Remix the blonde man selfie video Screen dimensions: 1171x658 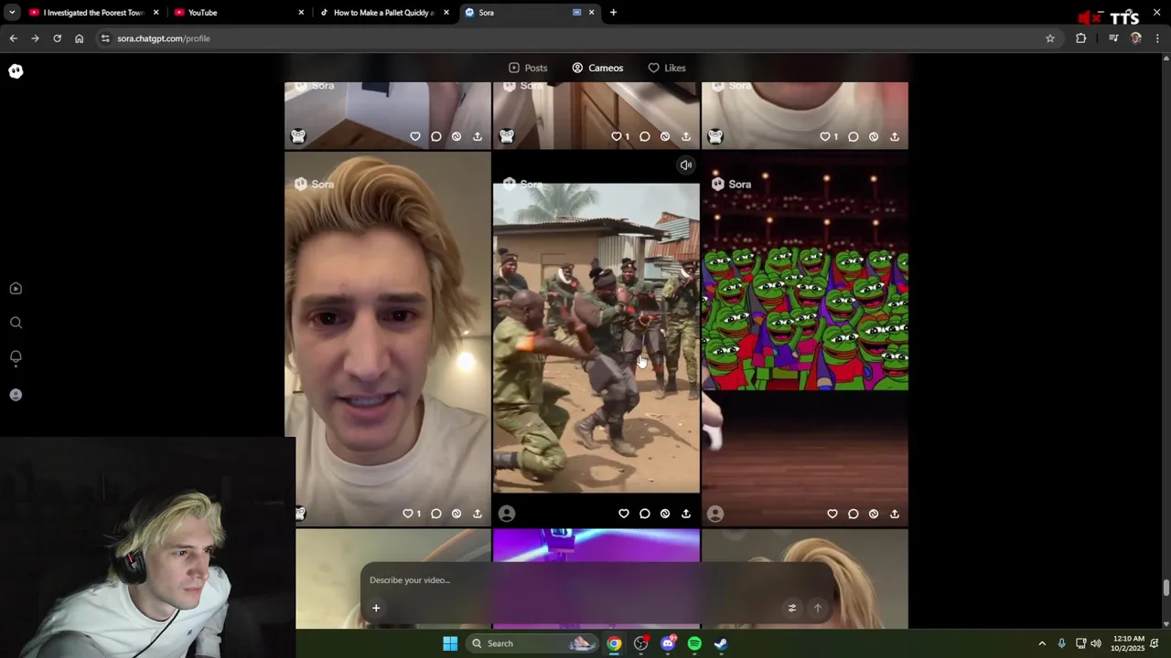coord(457,514)
